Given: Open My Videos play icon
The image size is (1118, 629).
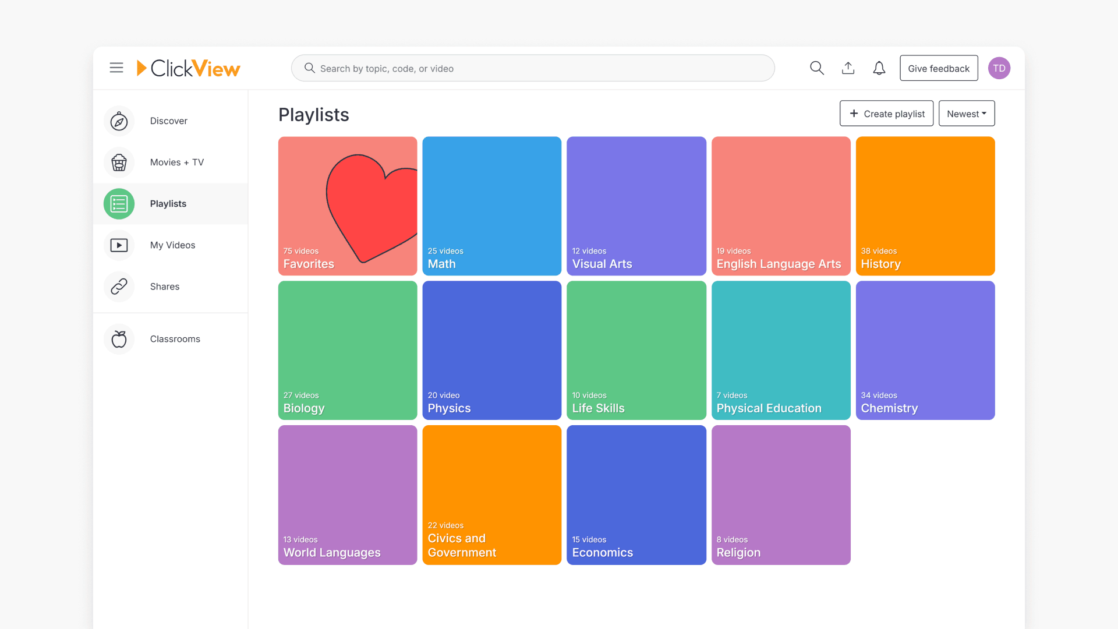Looking at the screenshot, I should (x=118, y=245).
